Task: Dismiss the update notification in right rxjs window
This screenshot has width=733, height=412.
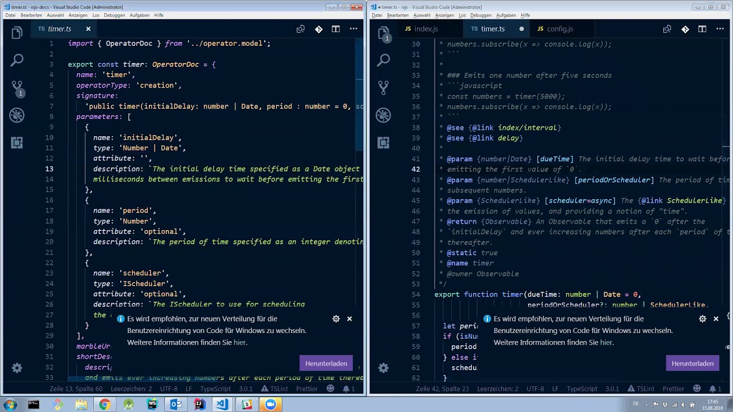Action: point(716,319)
